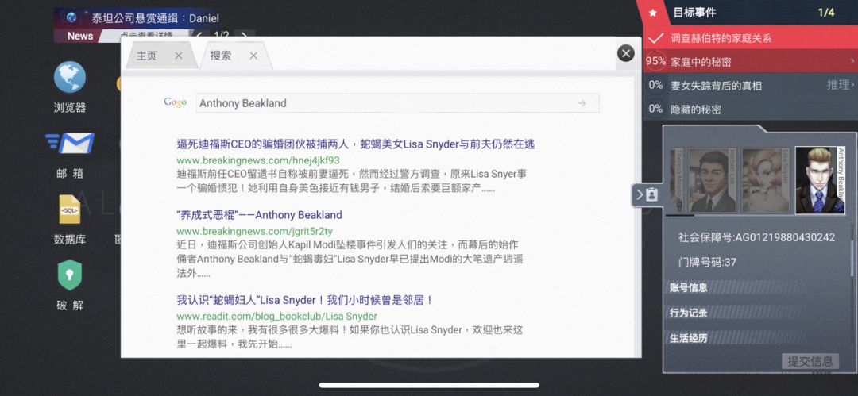Click the 门牌号码:37 entry
Image resolution: width=858 pixels, height=396 pixels.
click(708, 263)
